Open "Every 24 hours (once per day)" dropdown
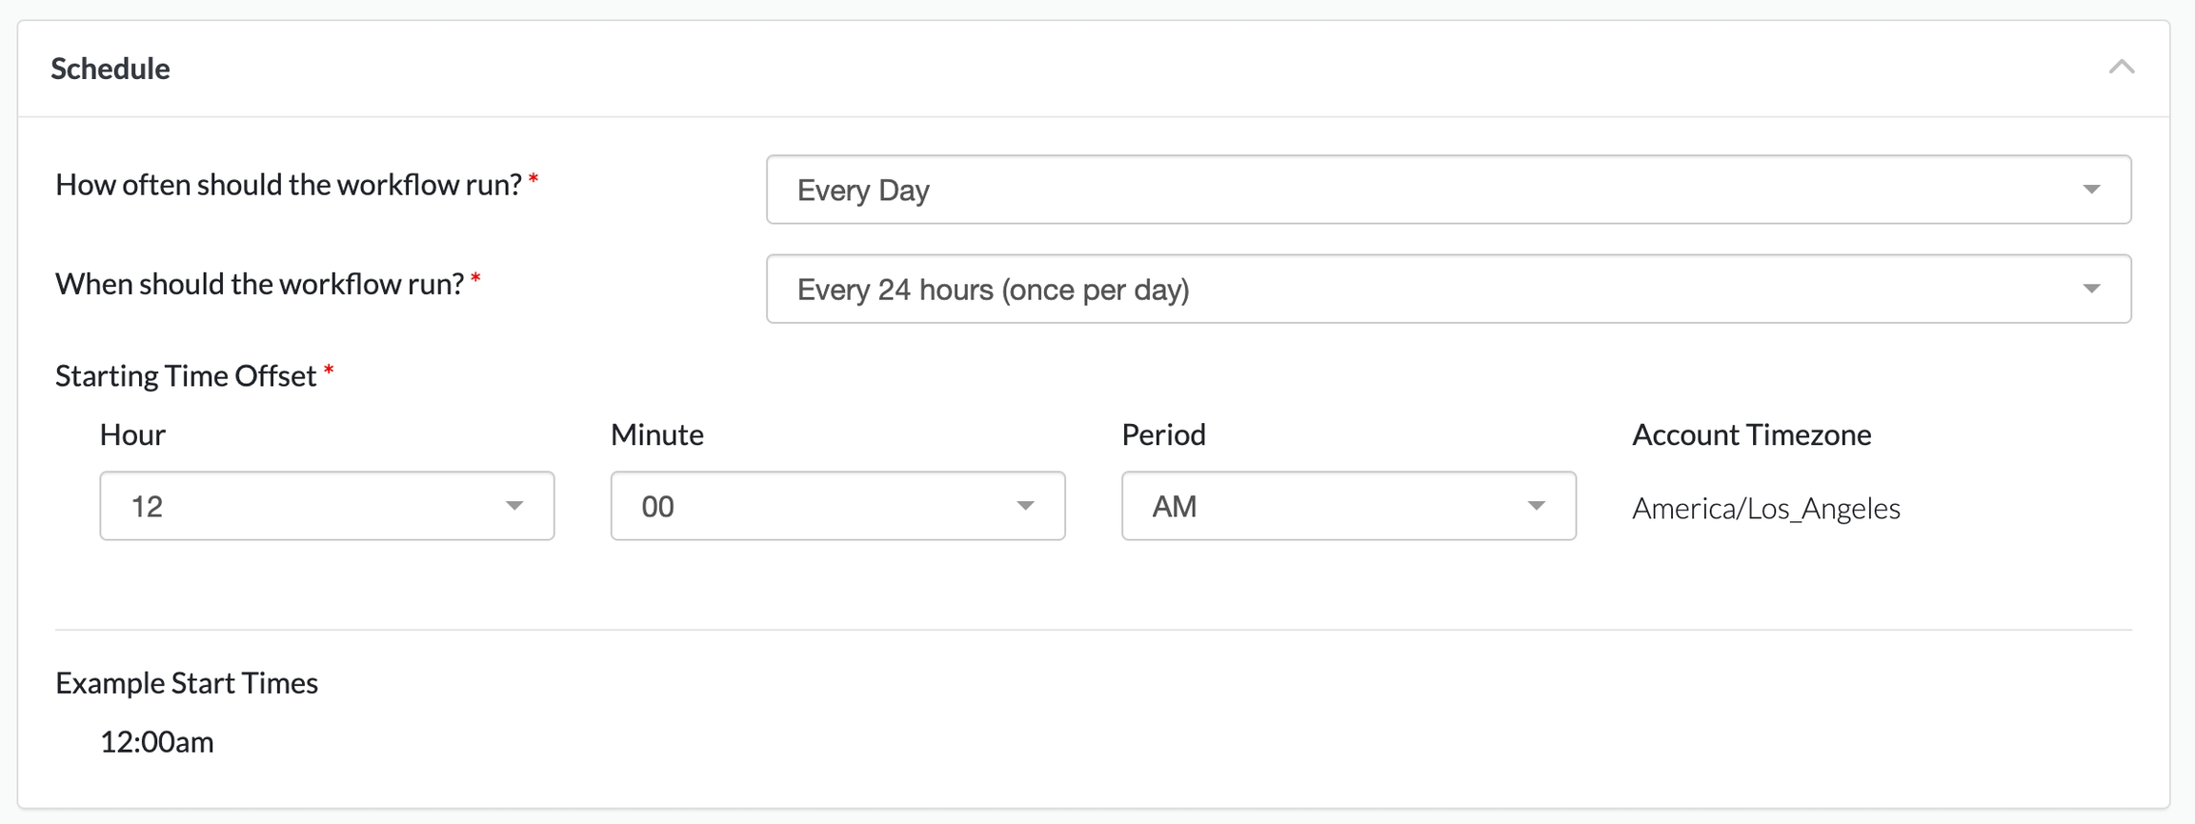 tap(1429, 289)
